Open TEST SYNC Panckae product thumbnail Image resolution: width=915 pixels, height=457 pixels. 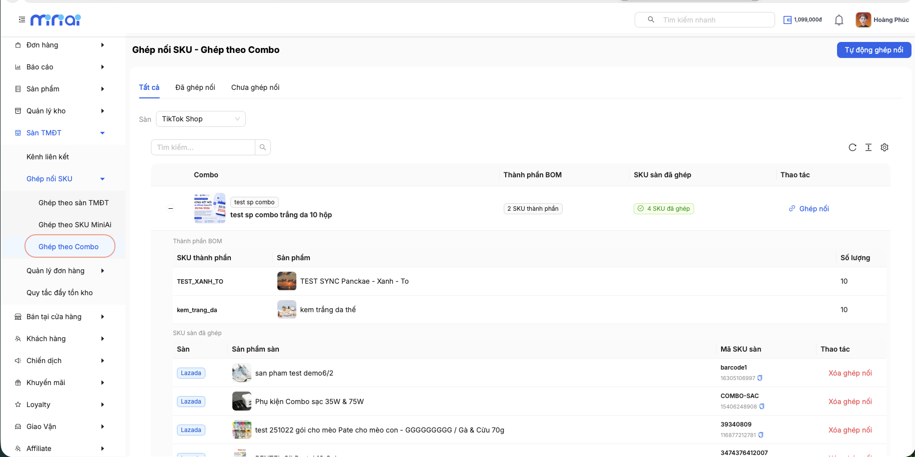pos(287,281)
